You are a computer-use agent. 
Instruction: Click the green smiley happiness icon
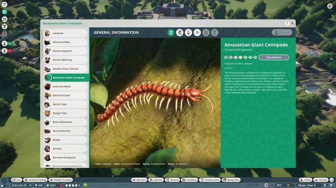pyautogui.click(x=85, y=185)
